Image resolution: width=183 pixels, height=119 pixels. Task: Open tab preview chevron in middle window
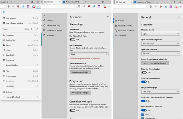pos(86,2)
